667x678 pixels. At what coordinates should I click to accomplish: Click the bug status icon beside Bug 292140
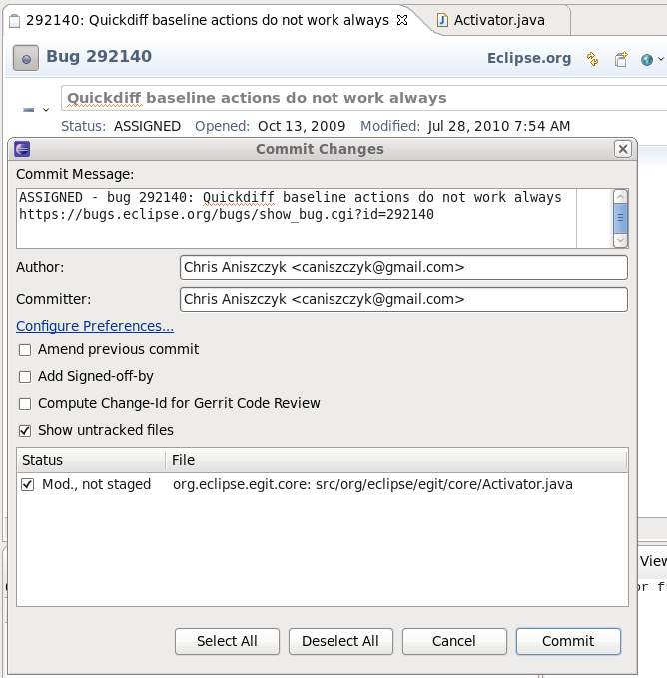pos(26,58)
